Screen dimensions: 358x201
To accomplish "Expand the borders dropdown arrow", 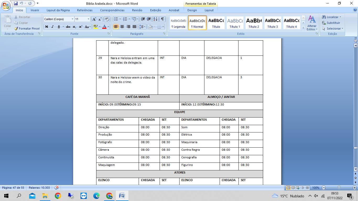I will (x=163, y=27).
